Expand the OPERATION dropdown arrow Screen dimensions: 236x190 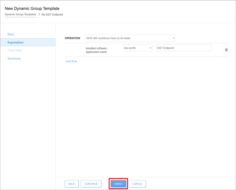(173, 38)
